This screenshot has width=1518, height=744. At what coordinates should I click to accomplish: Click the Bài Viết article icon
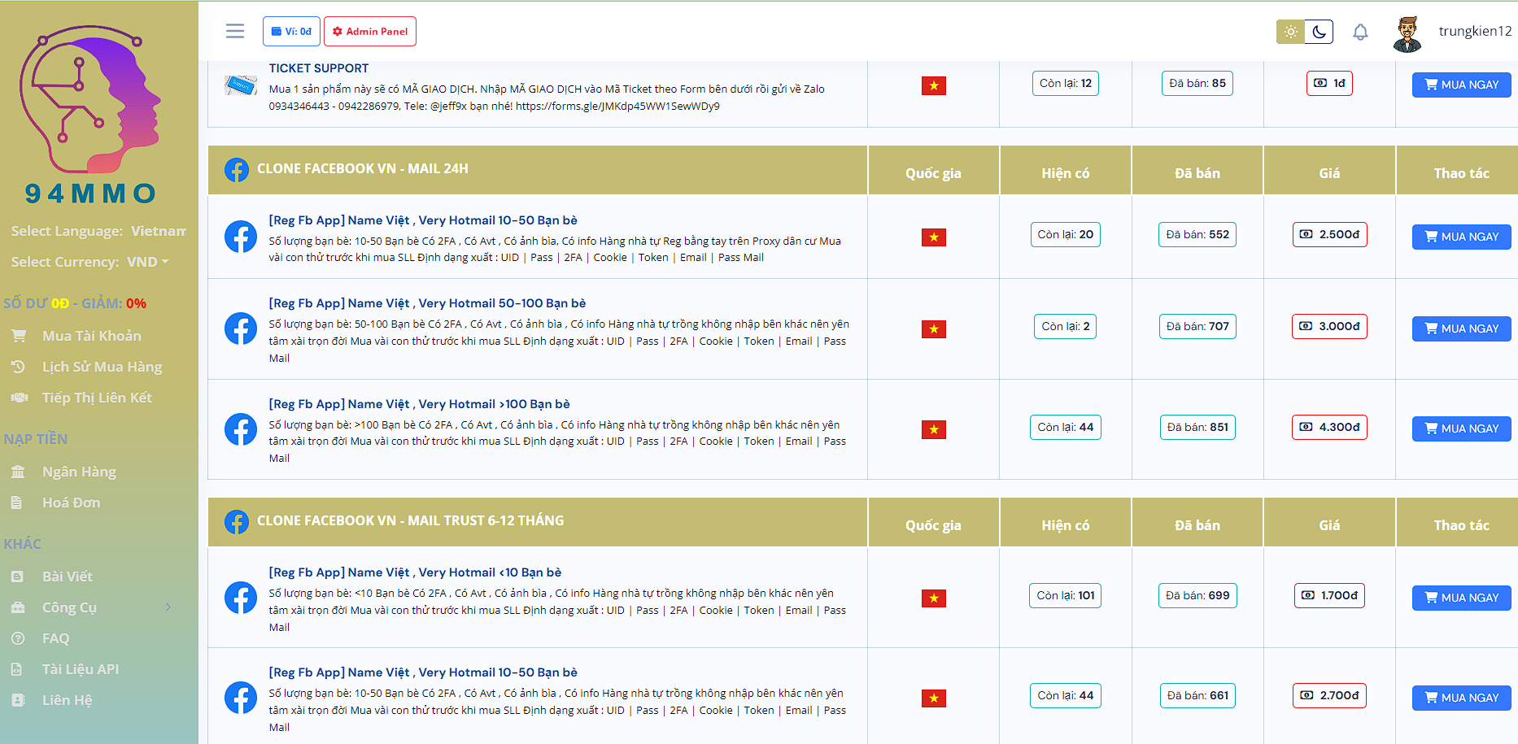17,576
